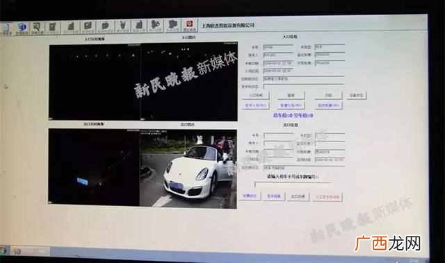Click the gray toolbar icon right of the magnifier

pyautogui.click(x=53, y=28)
